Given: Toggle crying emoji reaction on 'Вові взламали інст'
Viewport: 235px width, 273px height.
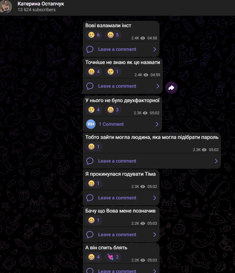Looking at the screenshot, I should (94, 35).
